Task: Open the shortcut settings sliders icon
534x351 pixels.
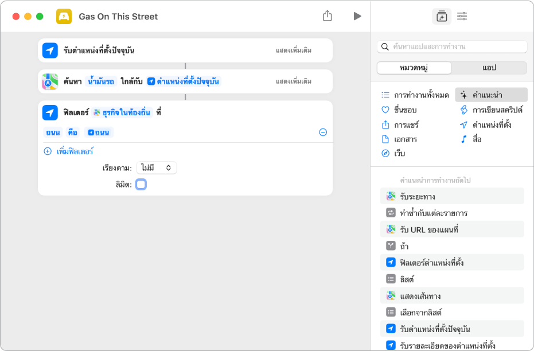Action: 462,17
